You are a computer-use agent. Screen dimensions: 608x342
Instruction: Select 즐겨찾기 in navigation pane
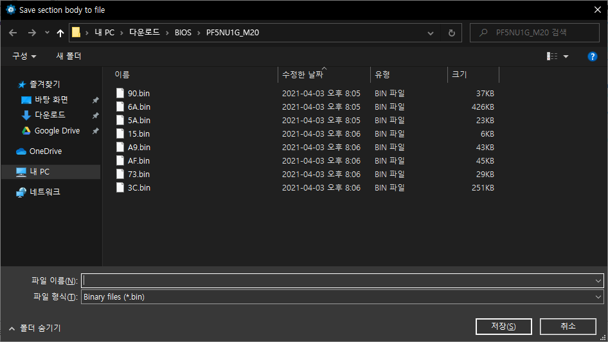[x=44, y=84]
